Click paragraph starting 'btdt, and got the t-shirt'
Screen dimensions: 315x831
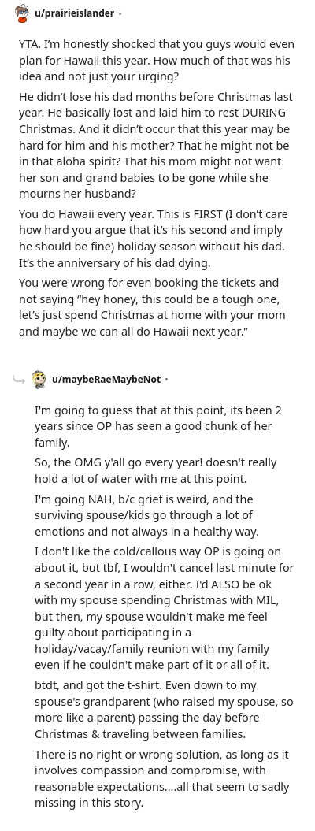(x=164, y=710)
